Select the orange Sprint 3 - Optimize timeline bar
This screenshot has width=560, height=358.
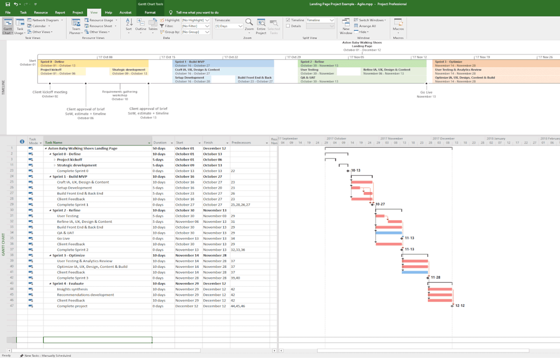click(497, 63)
